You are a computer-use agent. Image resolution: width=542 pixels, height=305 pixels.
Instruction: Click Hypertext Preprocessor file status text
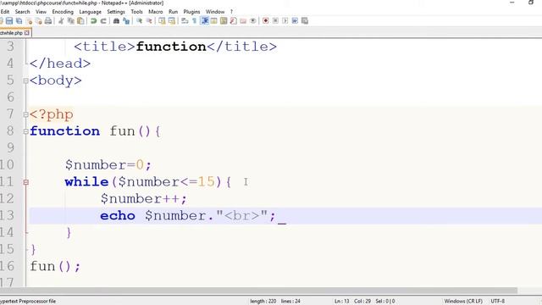28,302
